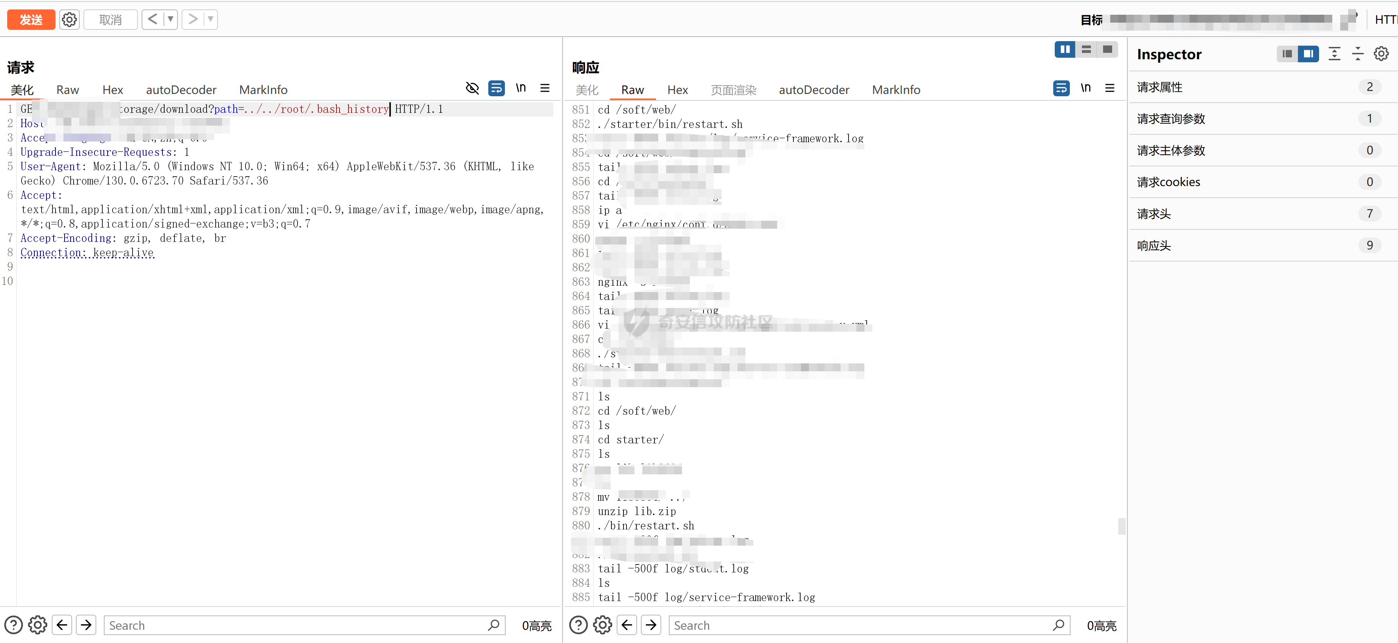Switch to stacked horizontal layout view
This screenshot has width=1398, height=643.
point(1086,49)
